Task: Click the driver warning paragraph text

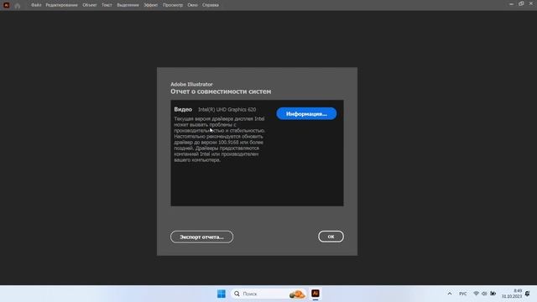Action: 219,139
